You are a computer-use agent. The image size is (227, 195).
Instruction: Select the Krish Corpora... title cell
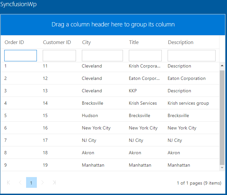144,66
